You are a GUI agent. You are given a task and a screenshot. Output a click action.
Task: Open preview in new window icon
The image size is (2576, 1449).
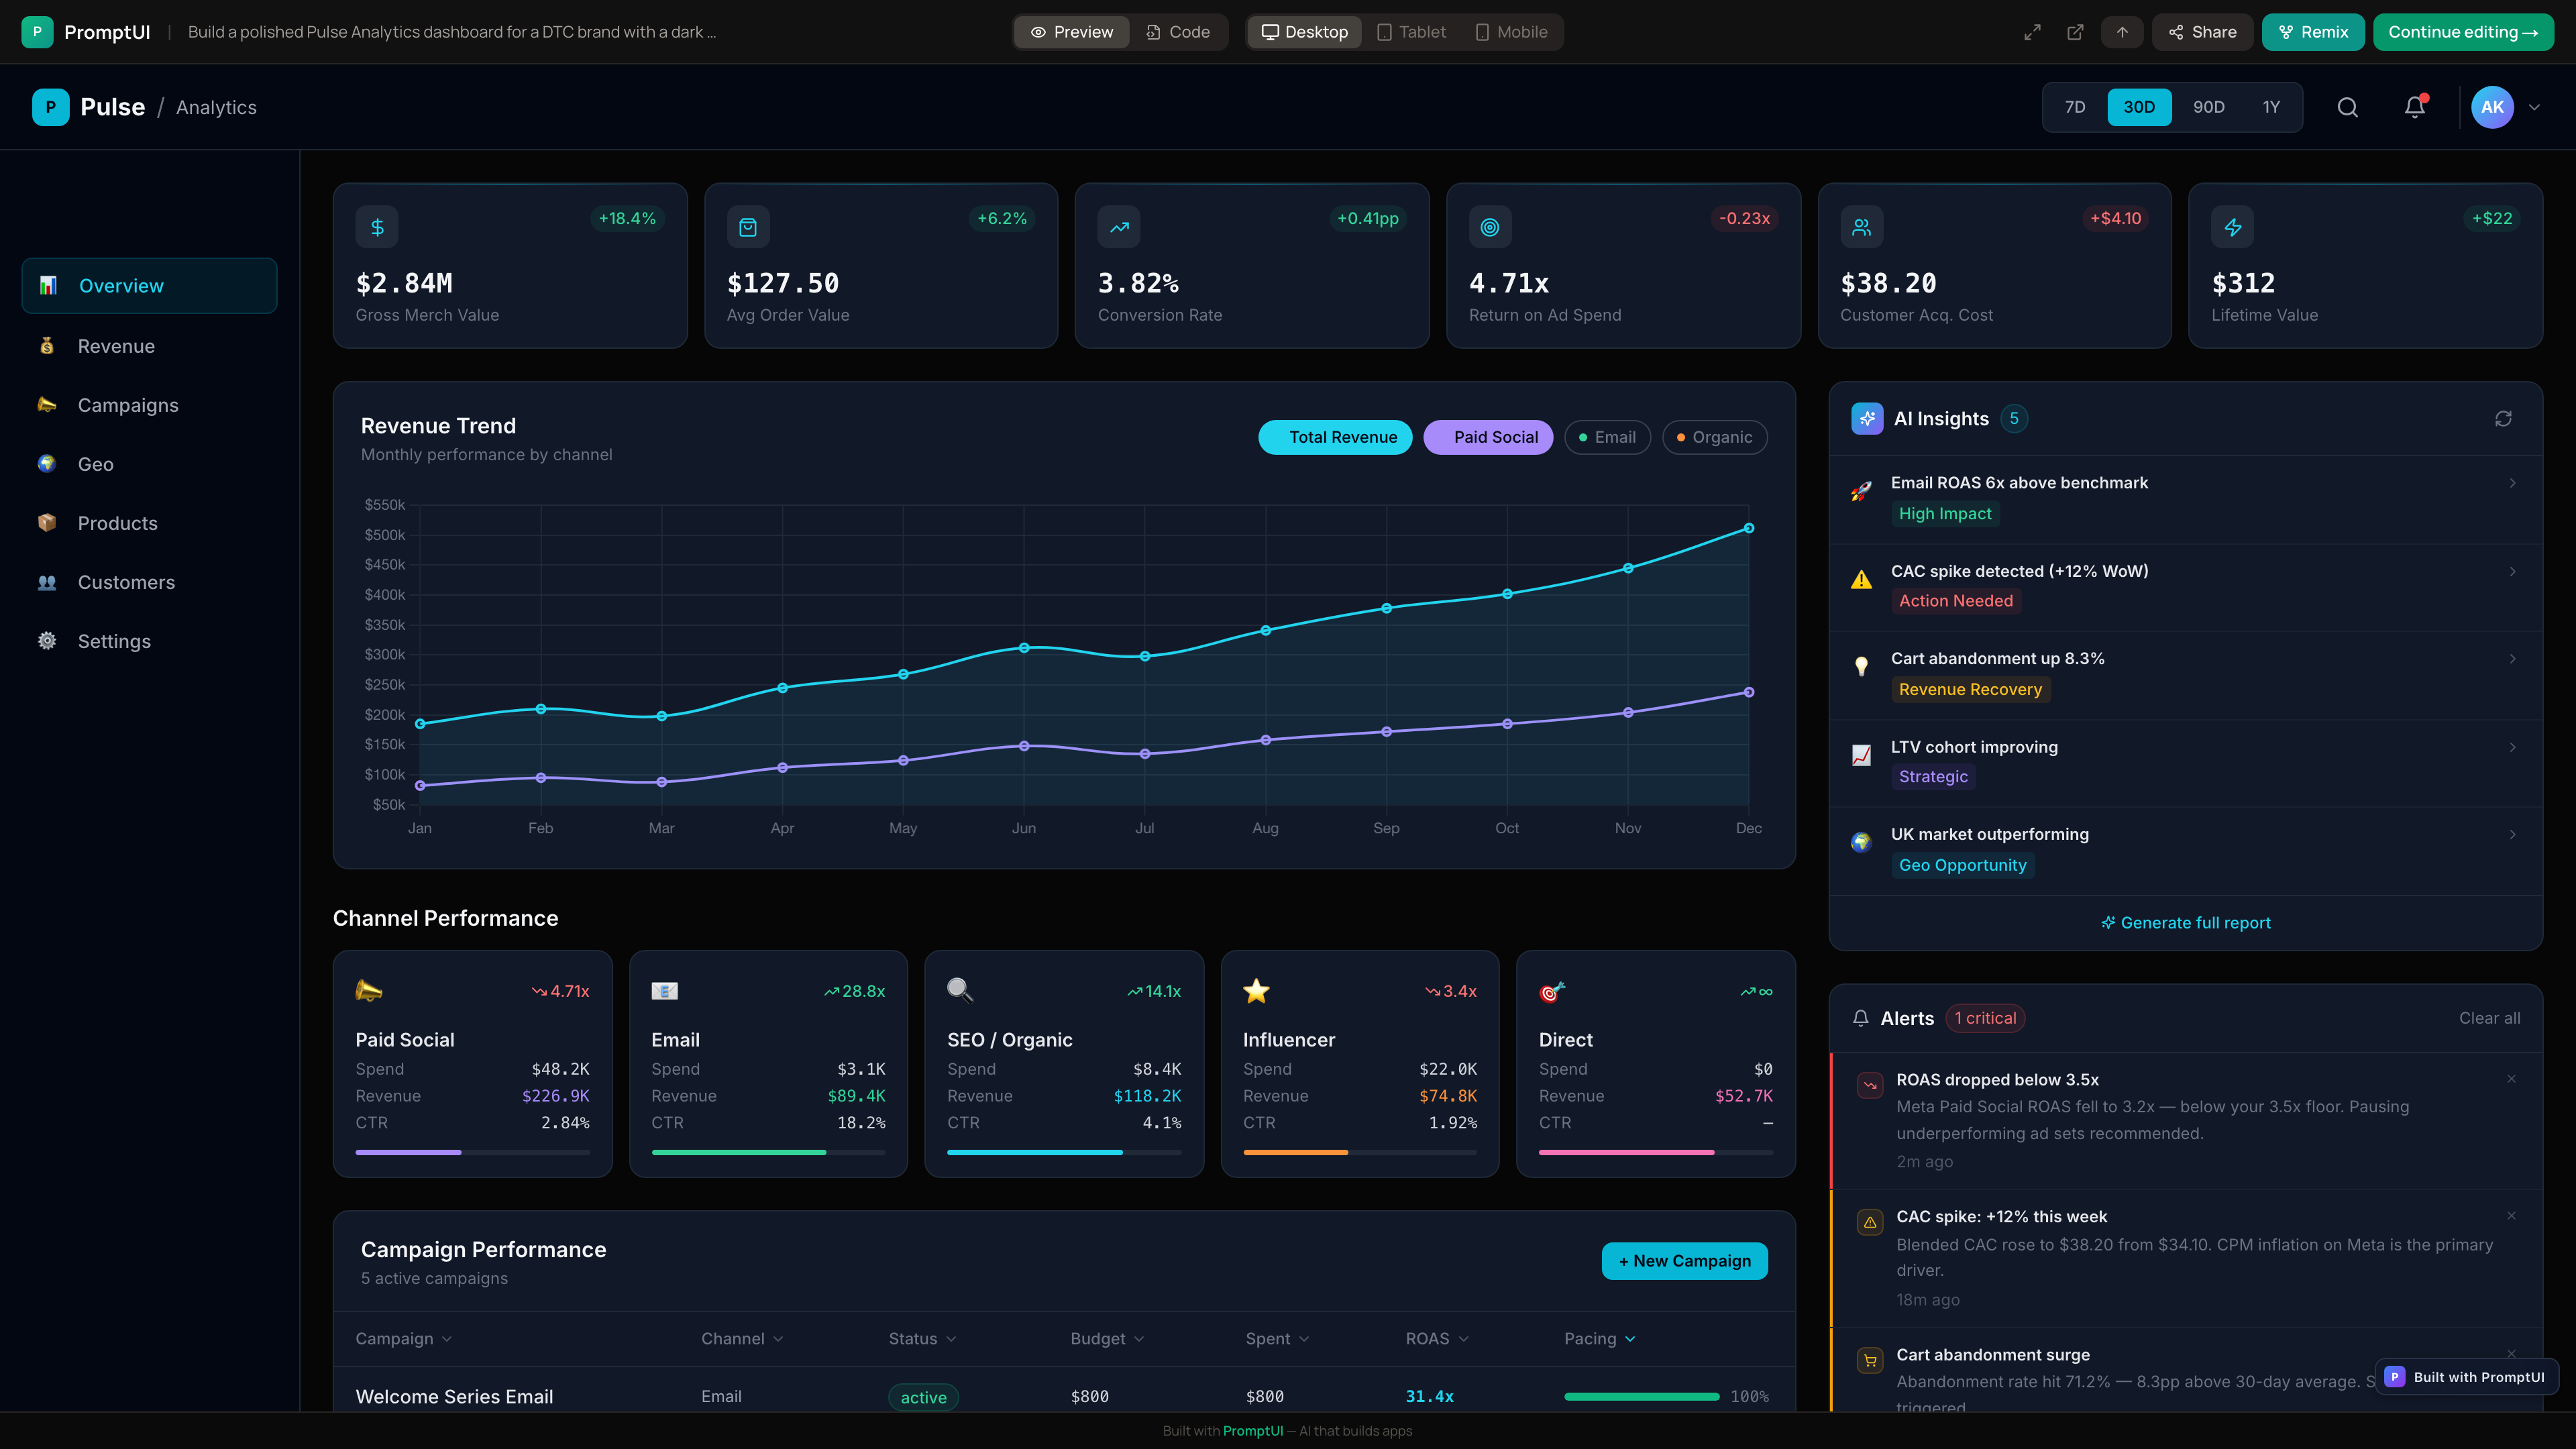2075,32
